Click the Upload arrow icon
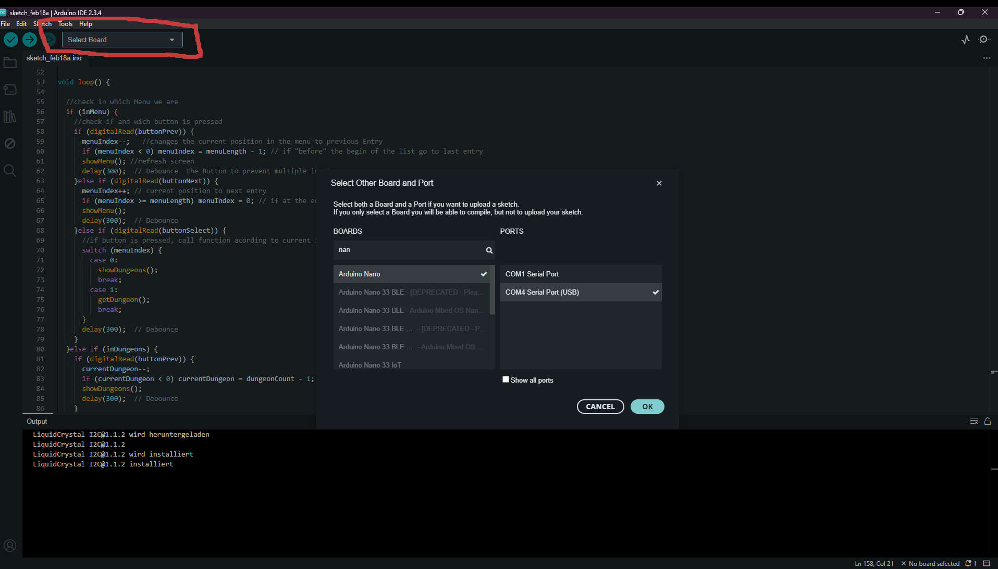This screenshot has width=998, height=569. [30, 40]
